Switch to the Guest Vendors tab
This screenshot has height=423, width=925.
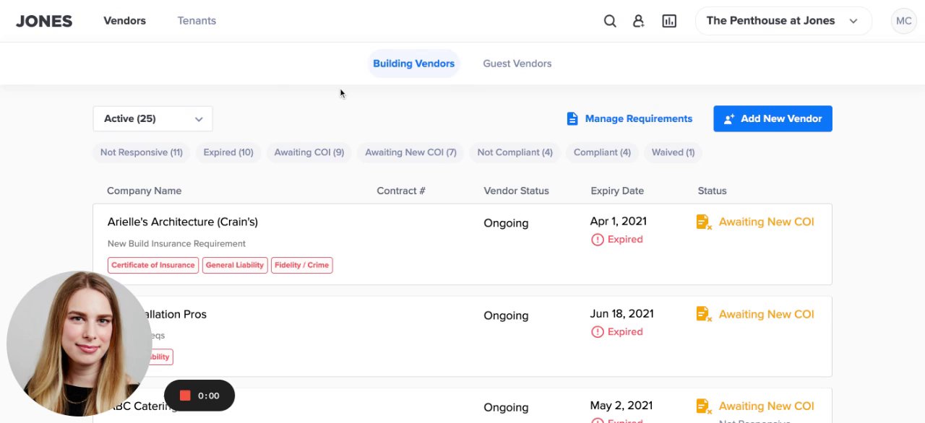click(x=517, y=64)
